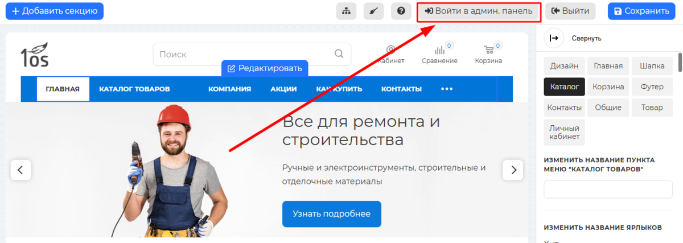Click Войти в админ. панель button
The image size is (683, 243).
click(479, 11)
